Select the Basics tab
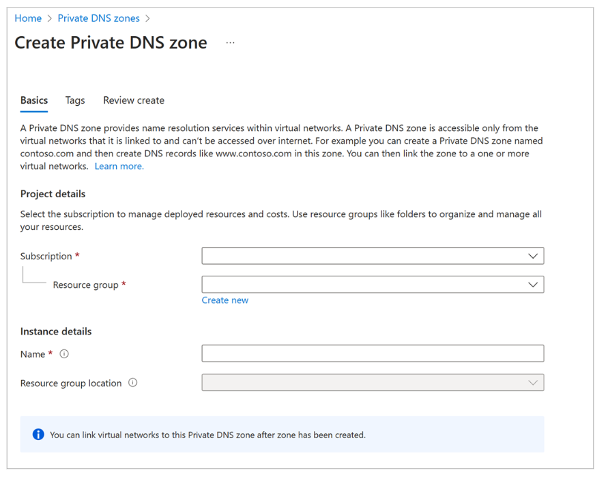This screenshot has width=608, height=479. (x=33, y=100)
